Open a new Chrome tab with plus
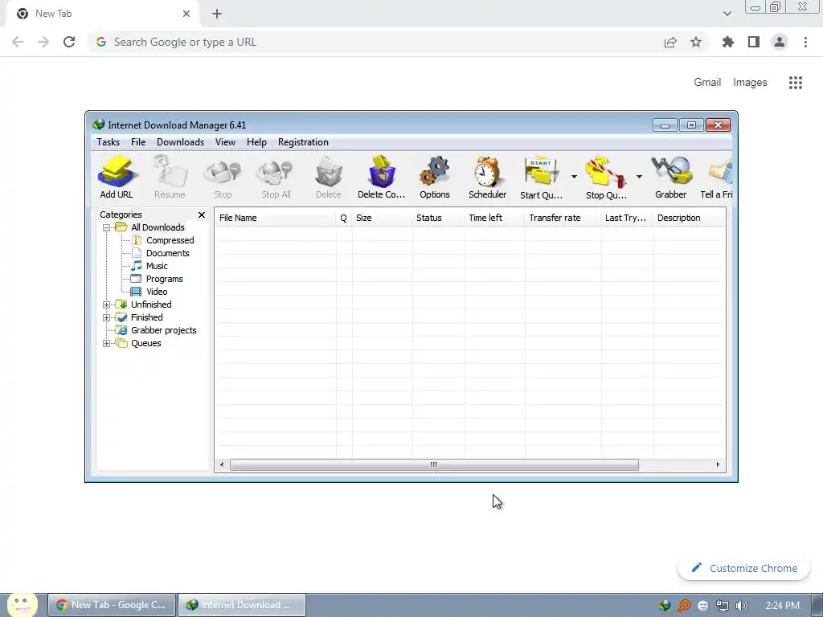The height and width of the screenshot is (617, 823). coord(217,14)
